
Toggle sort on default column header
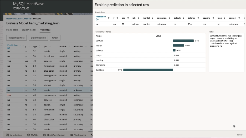tap(183, 18)
